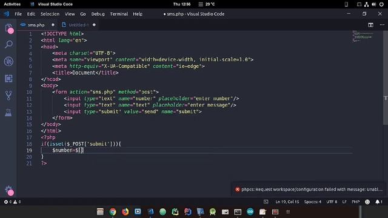Open the Terminal menu
Viewport: 388px width, 218px height.
pyautogui.click(x=119, y=14)
